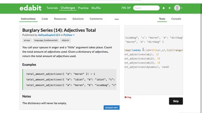Go to Tutorials in the navbar
This screenshot has width=202, height=113.
(x=52, y=8)
